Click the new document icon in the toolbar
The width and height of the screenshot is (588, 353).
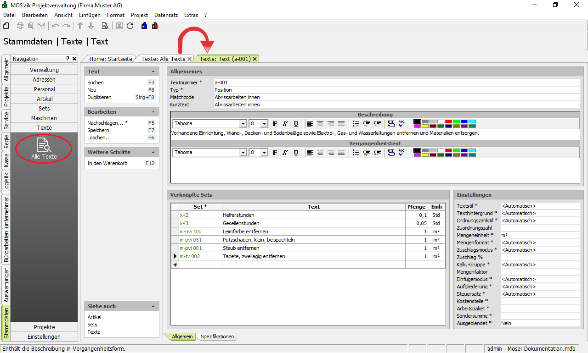[x=6, y=26]
